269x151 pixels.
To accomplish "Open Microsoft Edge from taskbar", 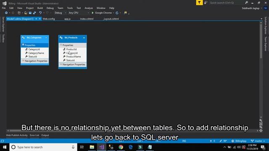I will coord(131,147).
